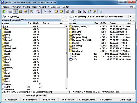The height and width of the screenshot is (103, 137).
Task: Click the Multi-rename tool icon
Action: pos(84,11)
